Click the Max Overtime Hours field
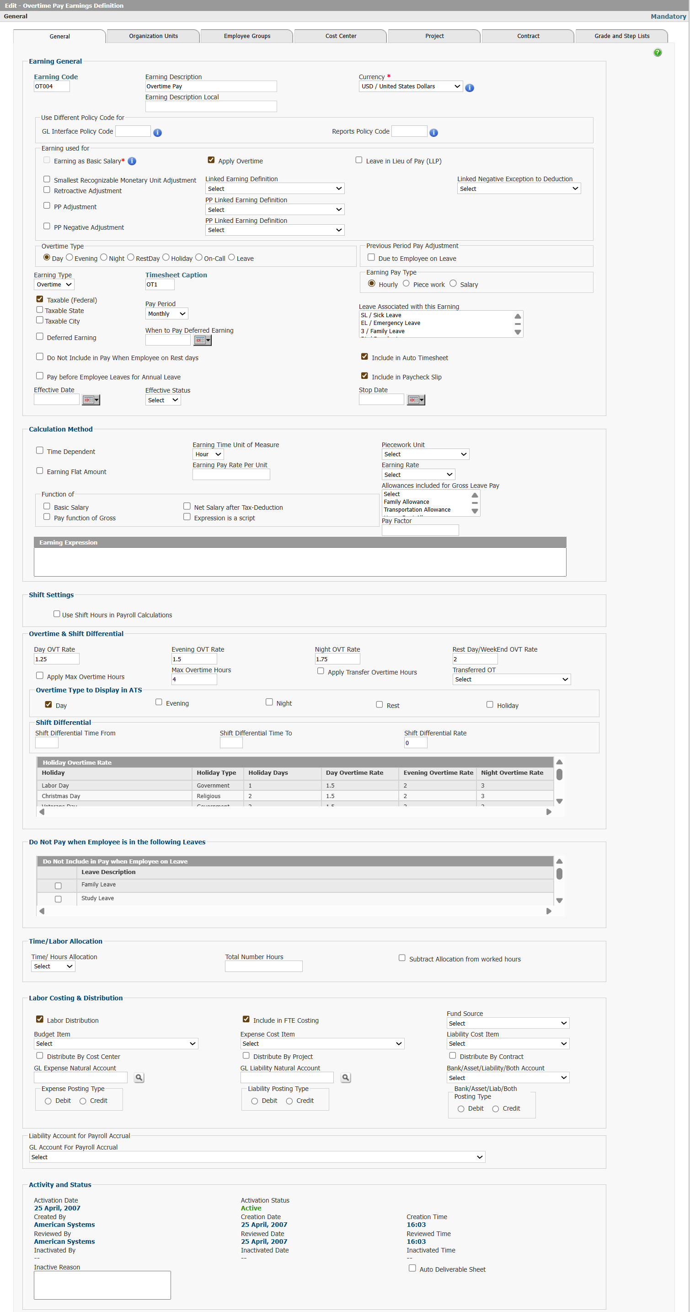The width and height of the screenshot is (690, 1312). [194, 679]
